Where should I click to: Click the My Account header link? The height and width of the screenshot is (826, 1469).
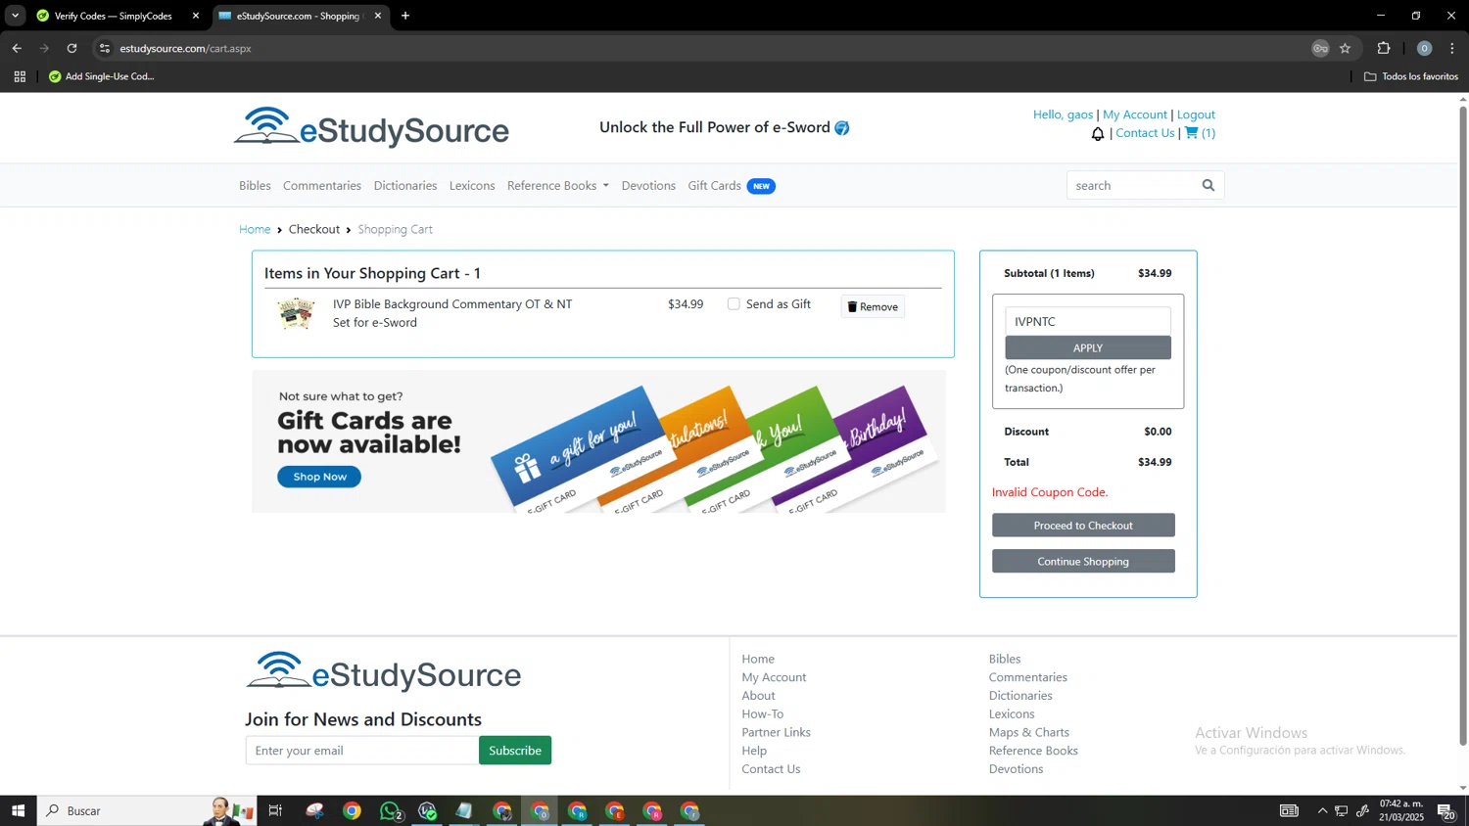point(1135,115)
